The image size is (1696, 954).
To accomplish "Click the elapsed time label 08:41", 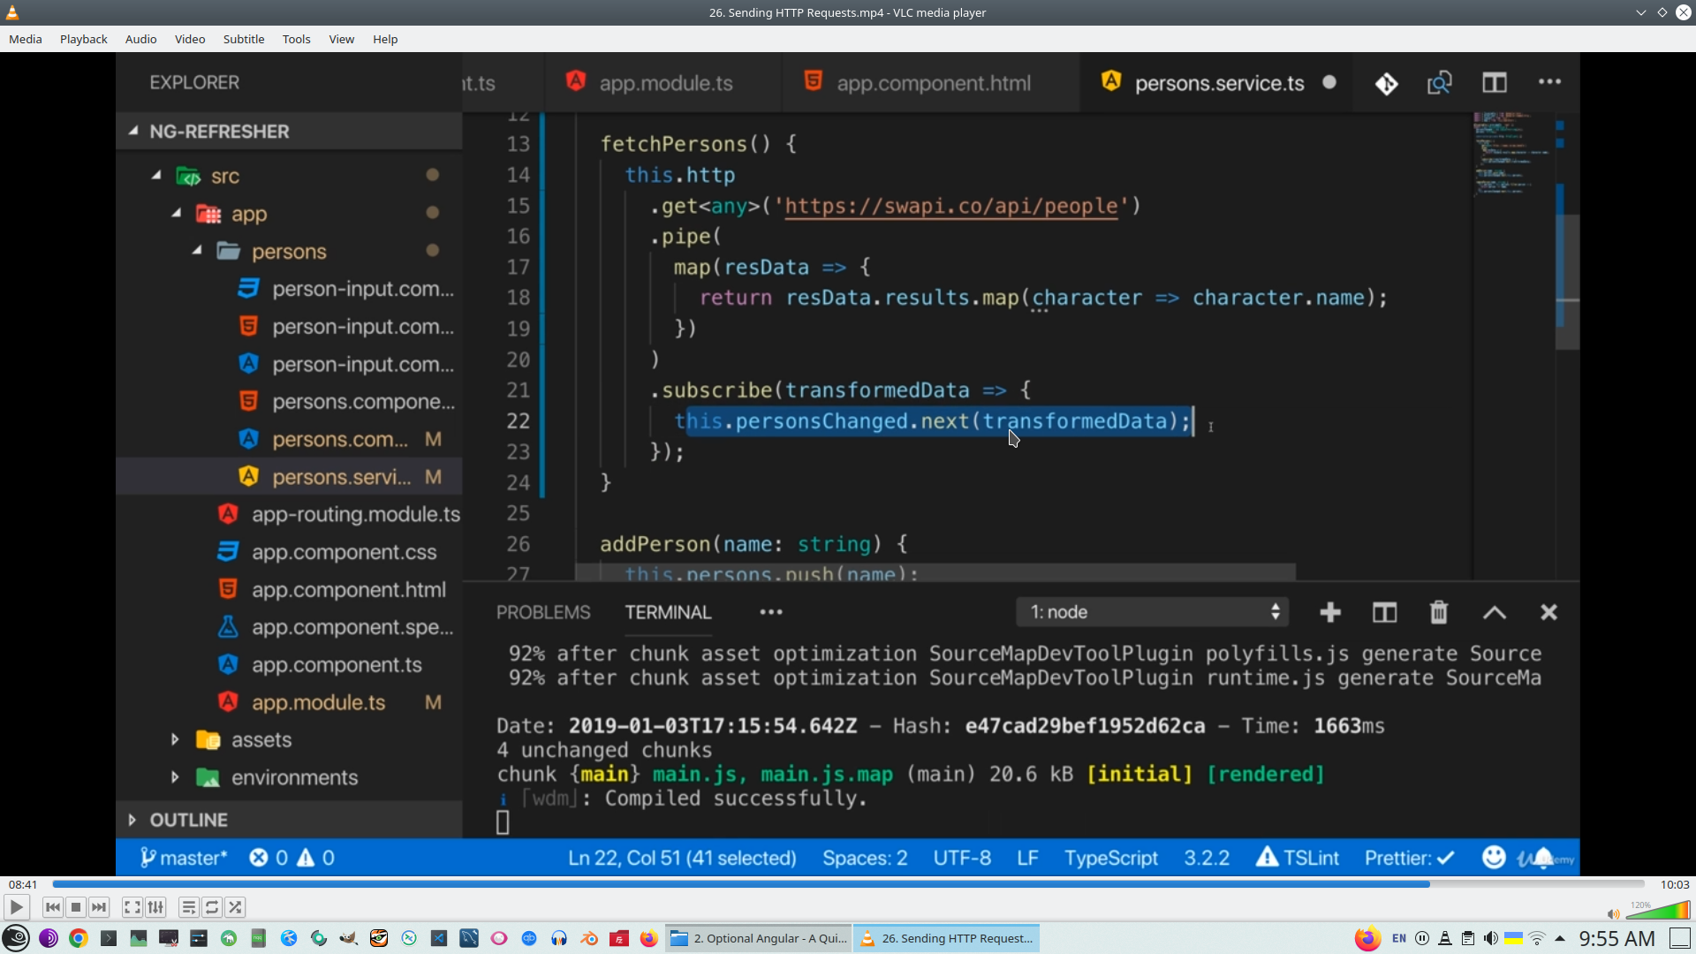I will click(23, 884).
